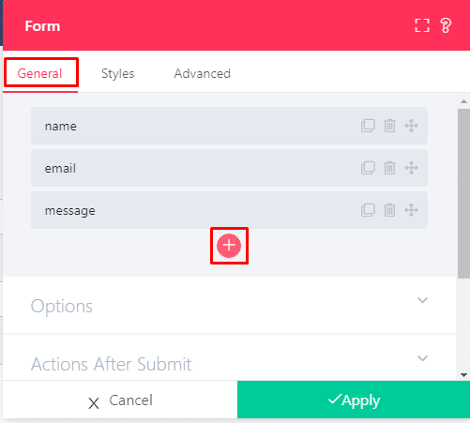Image resolution: width=470 pixels, height=423 pixels.
Task: Select the General tab
Action: point(39,74)
